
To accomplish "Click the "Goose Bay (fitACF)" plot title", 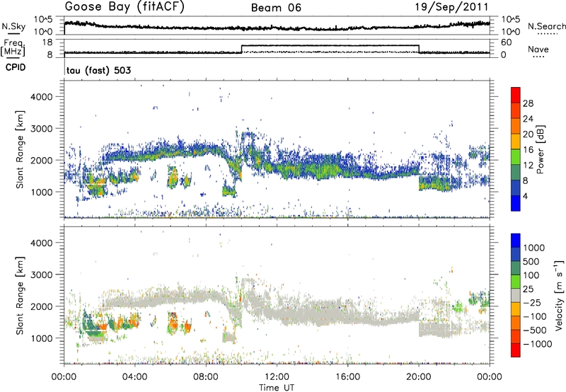I will pyautogui.click(x=125, y=7).
